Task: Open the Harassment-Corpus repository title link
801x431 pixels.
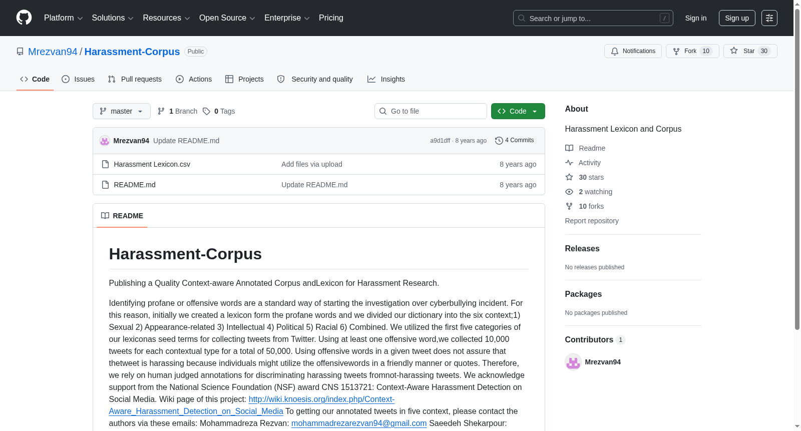Action: tap(132, 52)
